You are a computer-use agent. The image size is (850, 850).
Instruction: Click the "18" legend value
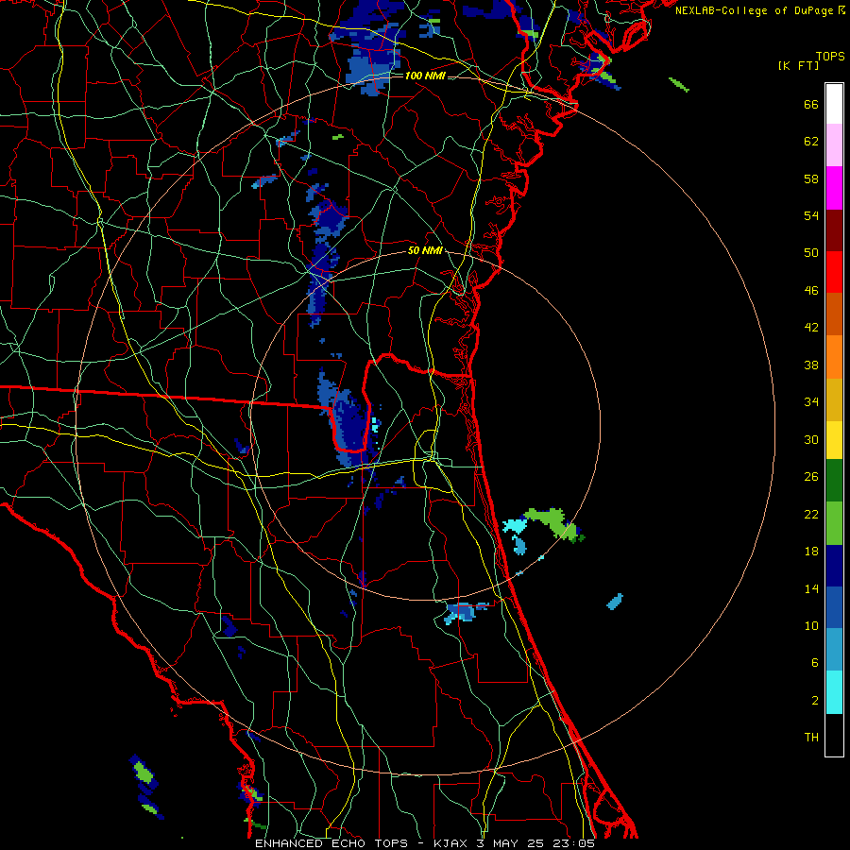click(x=811, y=552)
